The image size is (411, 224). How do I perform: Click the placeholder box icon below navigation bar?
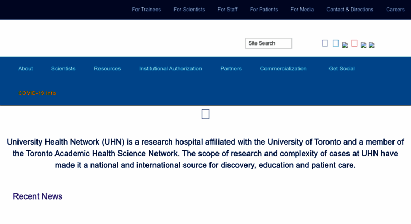coord(205,114)
